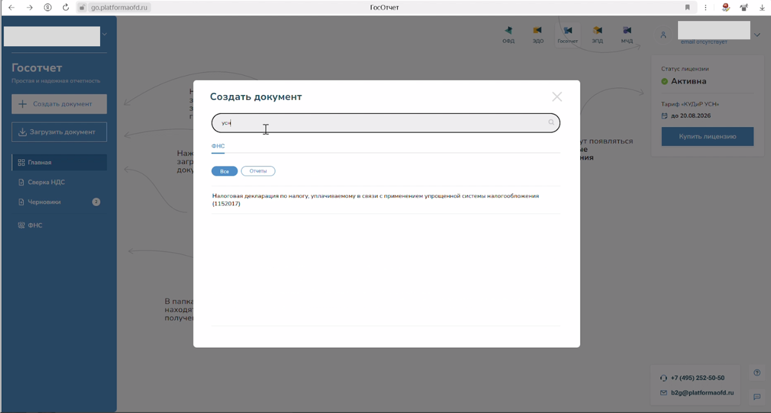Click the document search input field
The height and width of the screenshot is (413, 771).
coord(376,123)
